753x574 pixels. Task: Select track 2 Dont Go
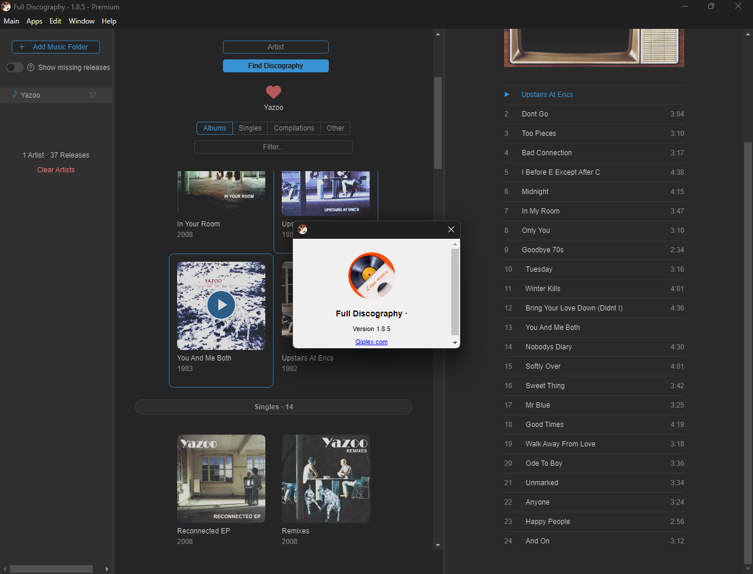[594, 114]
